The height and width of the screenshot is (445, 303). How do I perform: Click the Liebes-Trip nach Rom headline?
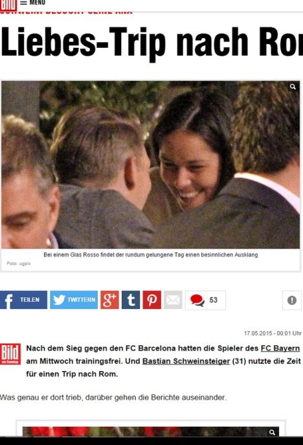tap(151, 43)
